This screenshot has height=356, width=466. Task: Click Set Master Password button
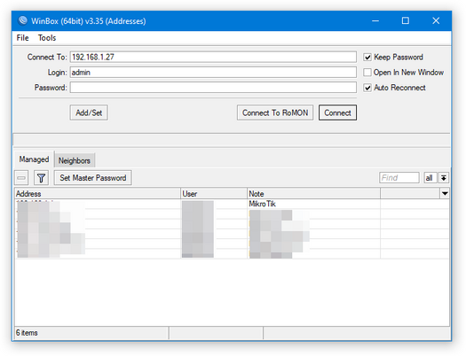click(93, 178)
